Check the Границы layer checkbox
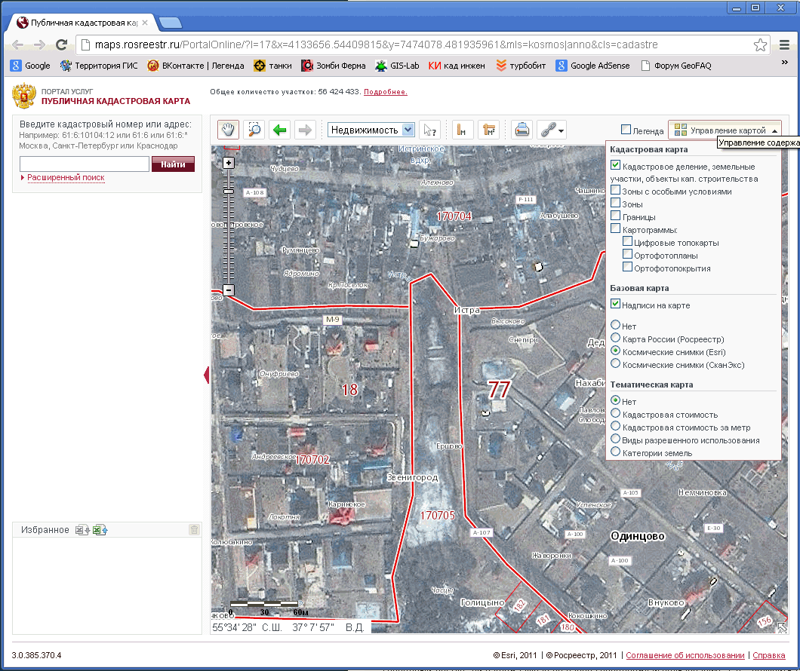The width and height of the screenshot is (800, 671). coord(616,216)
